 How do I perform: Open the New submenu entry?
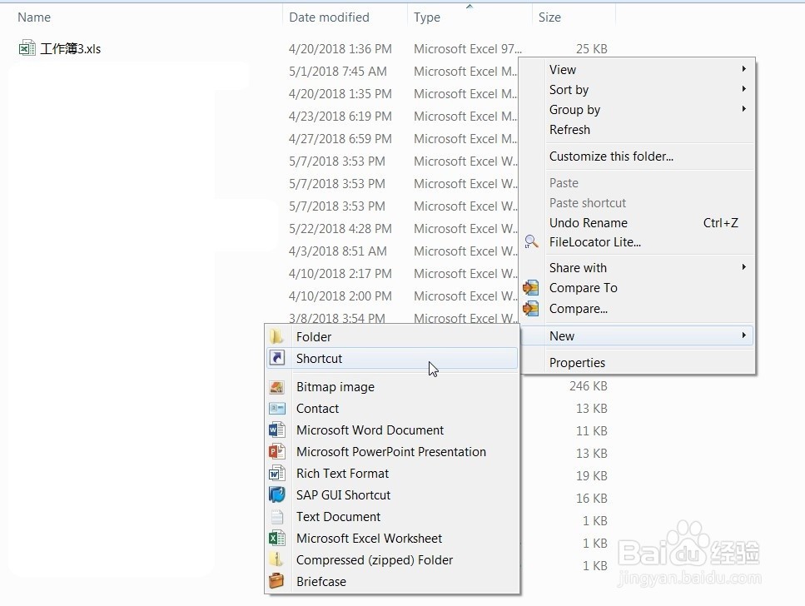click(x=638, y=335)
